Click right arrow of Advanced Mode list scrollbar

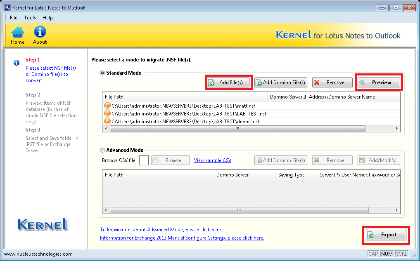click(397, 210)
